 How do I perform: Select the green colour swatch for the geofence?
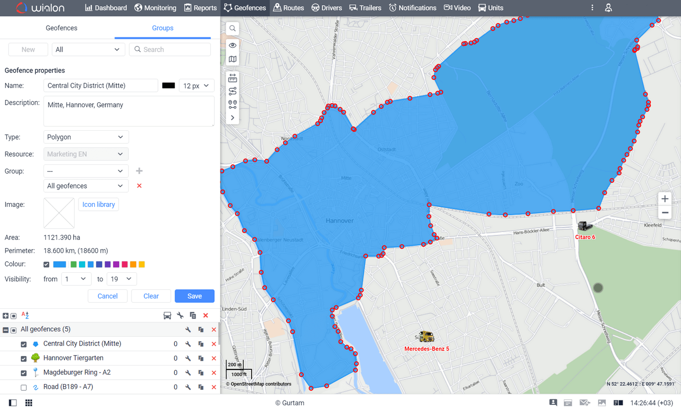tap(73, 264)
